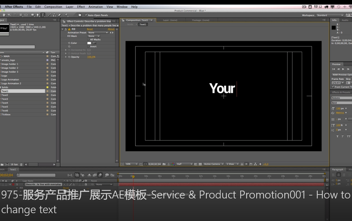Toggle the Effect Controls panel lock
352x221 pixels.
(64, 21)
